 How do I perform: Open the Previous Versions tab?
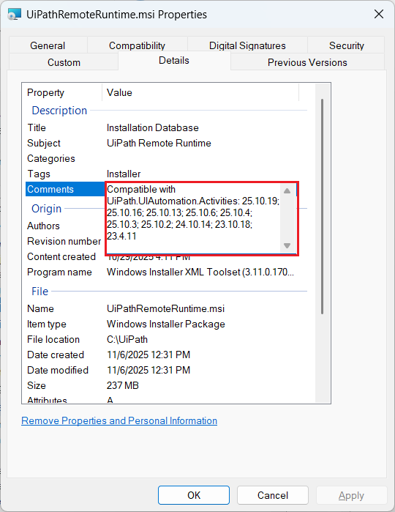point(307,62)
